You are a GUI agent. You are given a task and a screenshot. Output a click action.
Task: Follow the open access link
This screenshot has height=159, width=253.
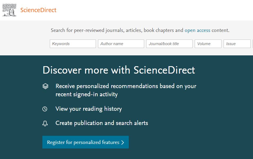pos(197,30)
